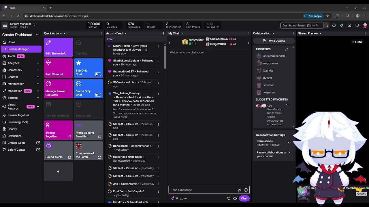Viewport: 369px width, 207px height.
Task: Show next gifters with right arrow
Action: pos(248,43)
